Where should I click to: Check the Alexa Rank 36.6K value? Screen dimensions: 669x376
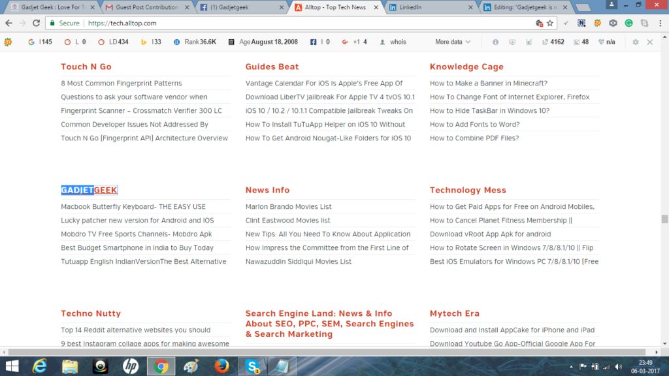(195, 42)
